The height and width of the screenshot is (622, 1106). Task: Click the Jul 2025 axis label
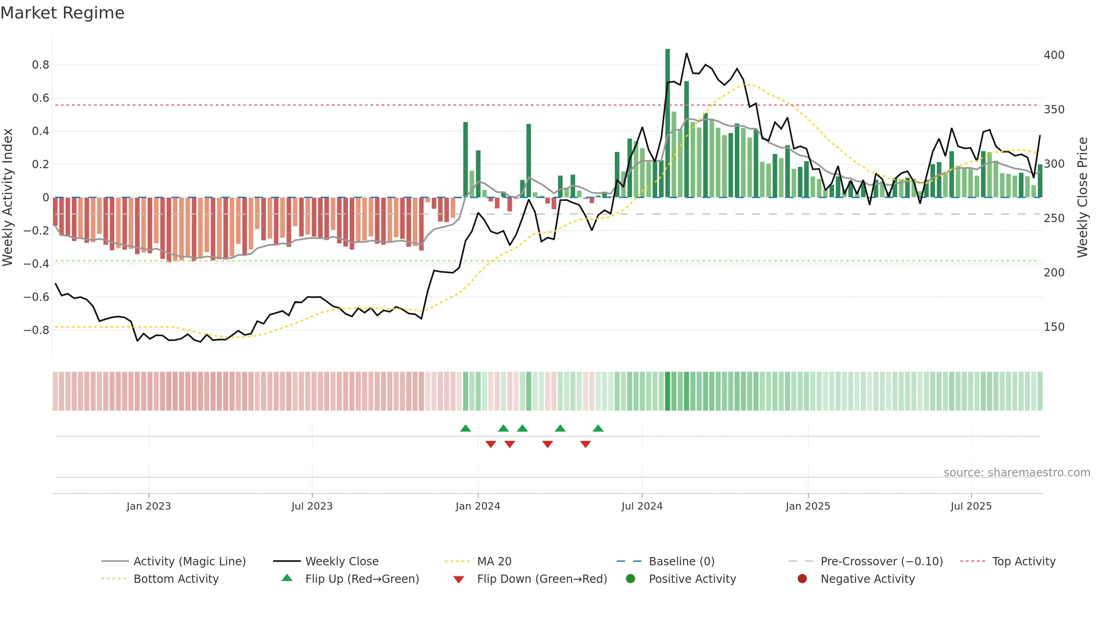tap(971, 506)
